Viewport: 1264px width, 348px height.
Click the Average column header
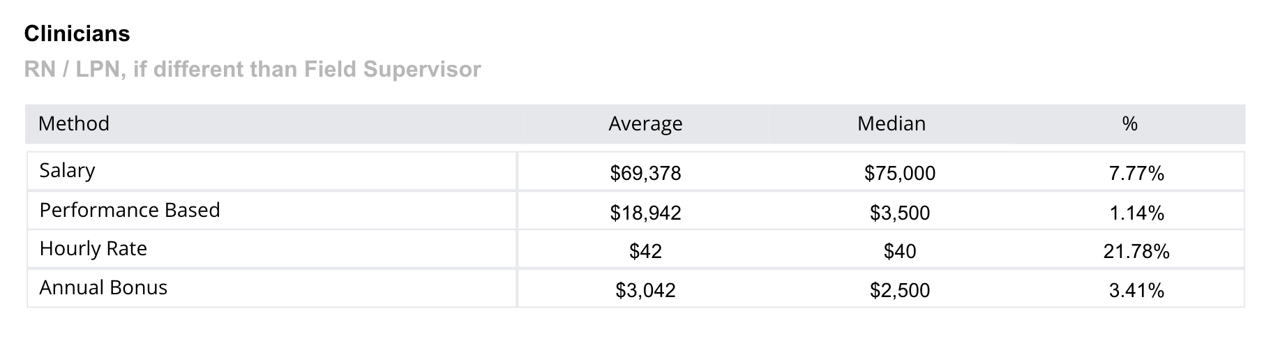(x=645, y=124)
